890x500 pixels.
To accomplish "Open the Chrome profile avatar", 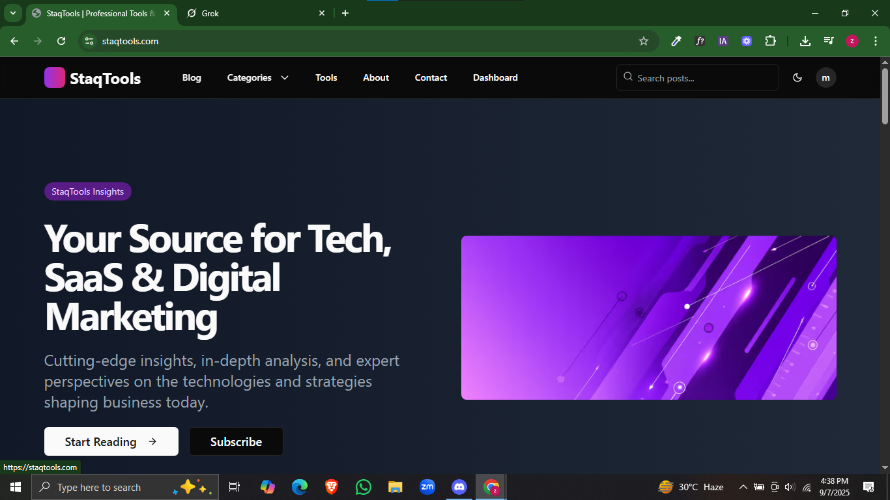I will point(852,41).
